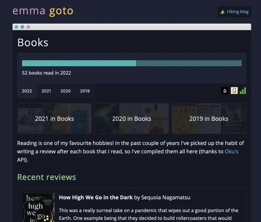261x222 pixels.
Task: Select the 2020 year tab
Action: [65, 91]
